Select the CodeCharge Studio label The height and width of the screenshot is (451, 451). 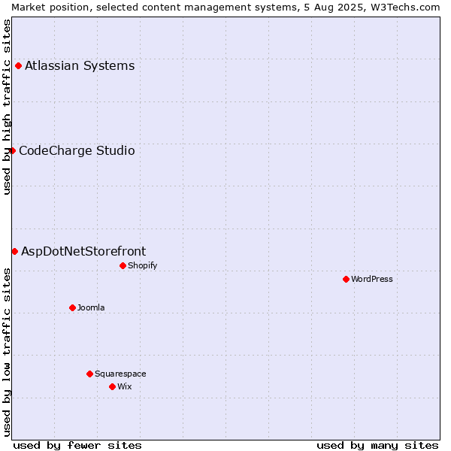coord(77,151)
